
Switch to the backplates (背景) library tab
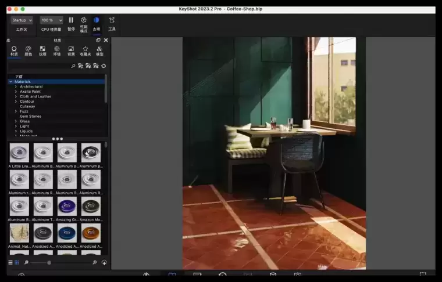click(71, 51)
